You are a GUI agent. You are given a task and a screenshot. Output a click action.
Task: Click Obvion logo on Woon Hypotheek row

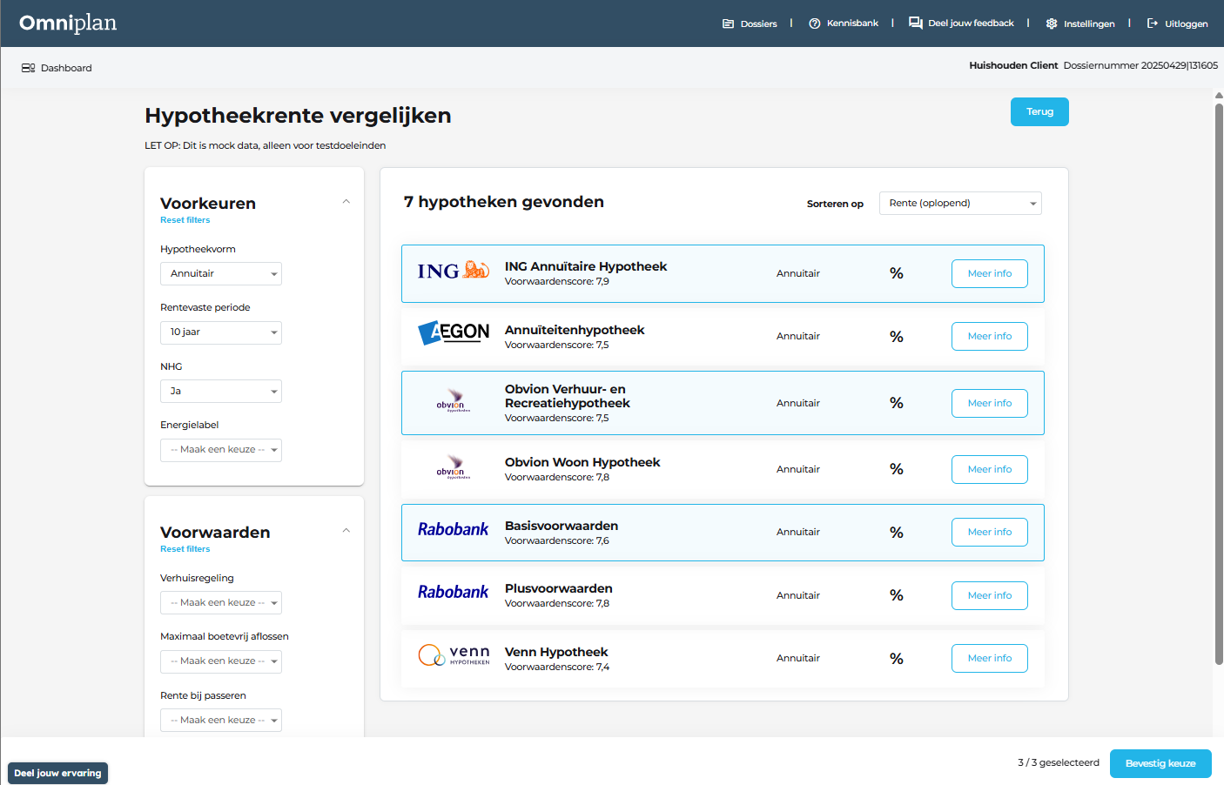click(x=454, y=467)
